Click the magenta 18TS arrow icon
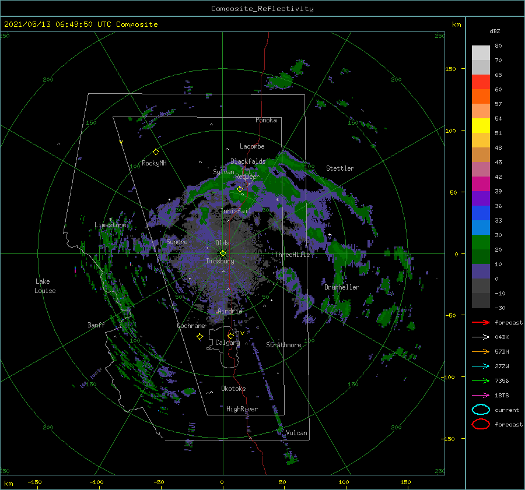The image size is (525, 490). click(481, 396)
